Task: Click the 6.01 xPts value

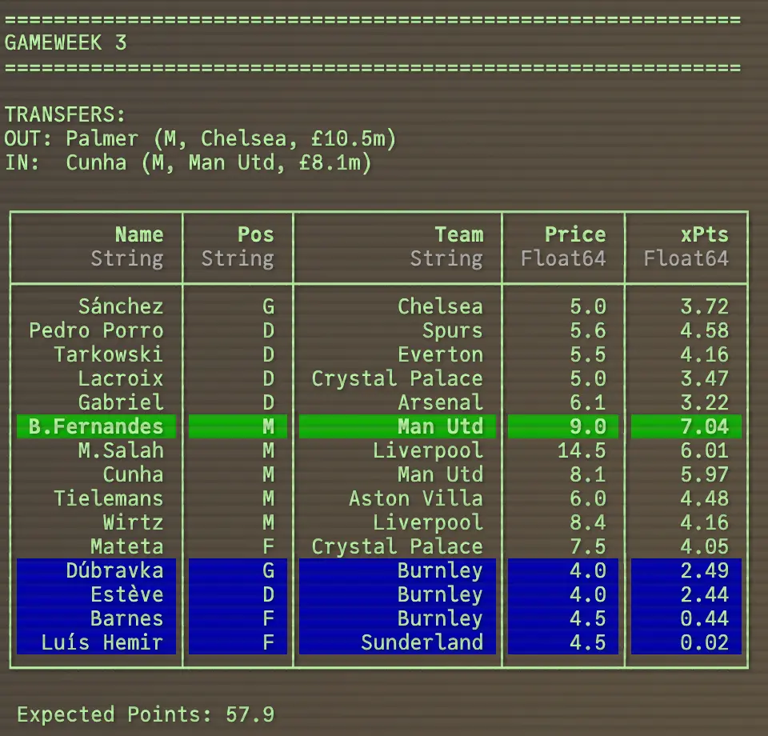Action: 704,450
